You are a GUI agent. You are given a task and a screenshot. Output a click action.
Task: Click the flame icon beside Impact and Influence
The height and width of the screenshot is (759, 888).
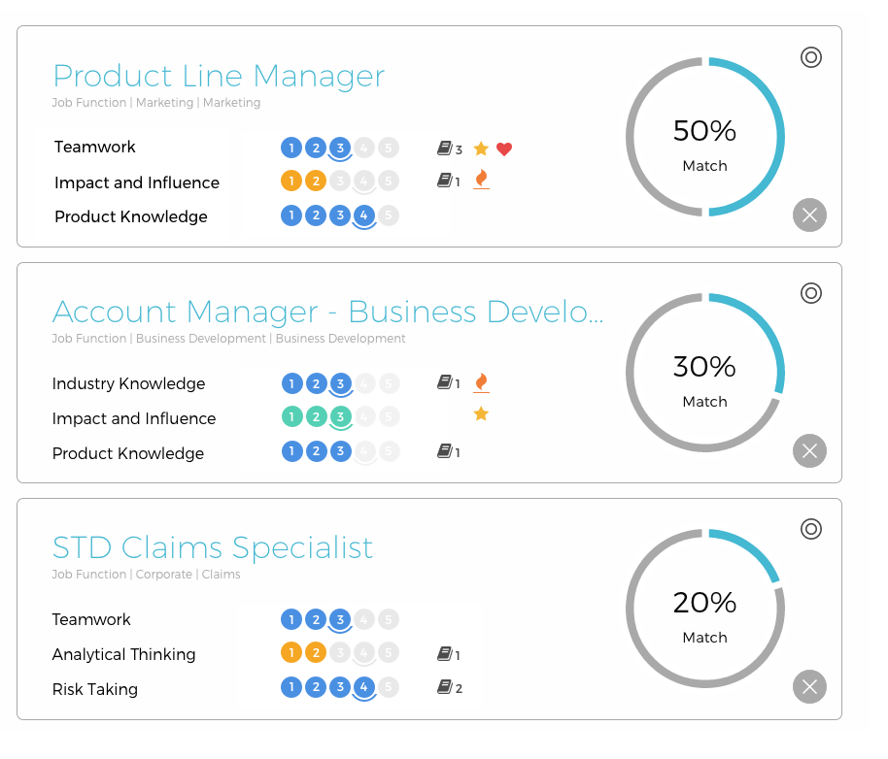click(480, 181)
